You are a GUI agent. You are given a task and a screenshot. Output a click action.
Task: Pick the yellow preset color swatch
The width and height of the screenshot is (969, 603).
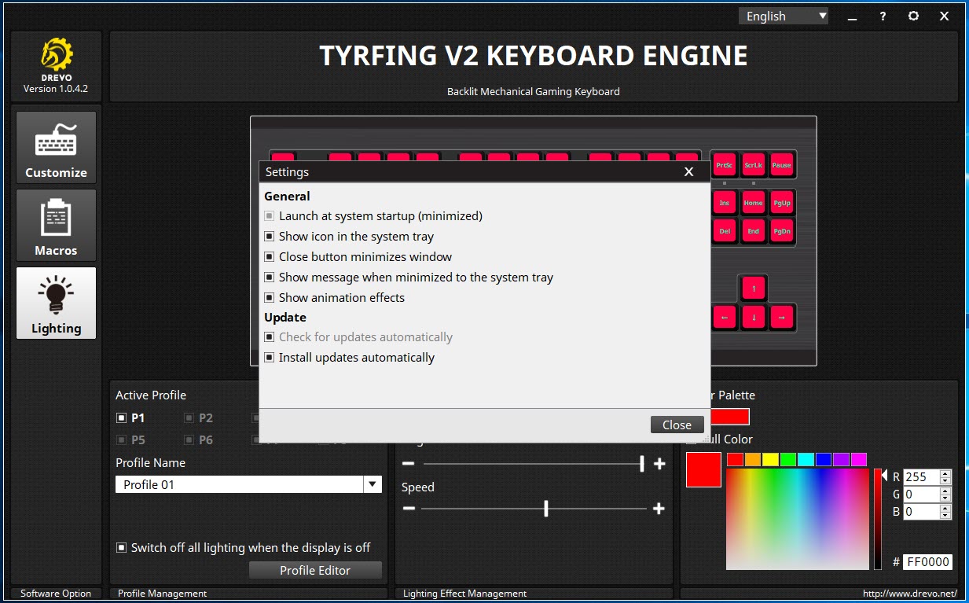pyautogui.click(x=770, y=459)
